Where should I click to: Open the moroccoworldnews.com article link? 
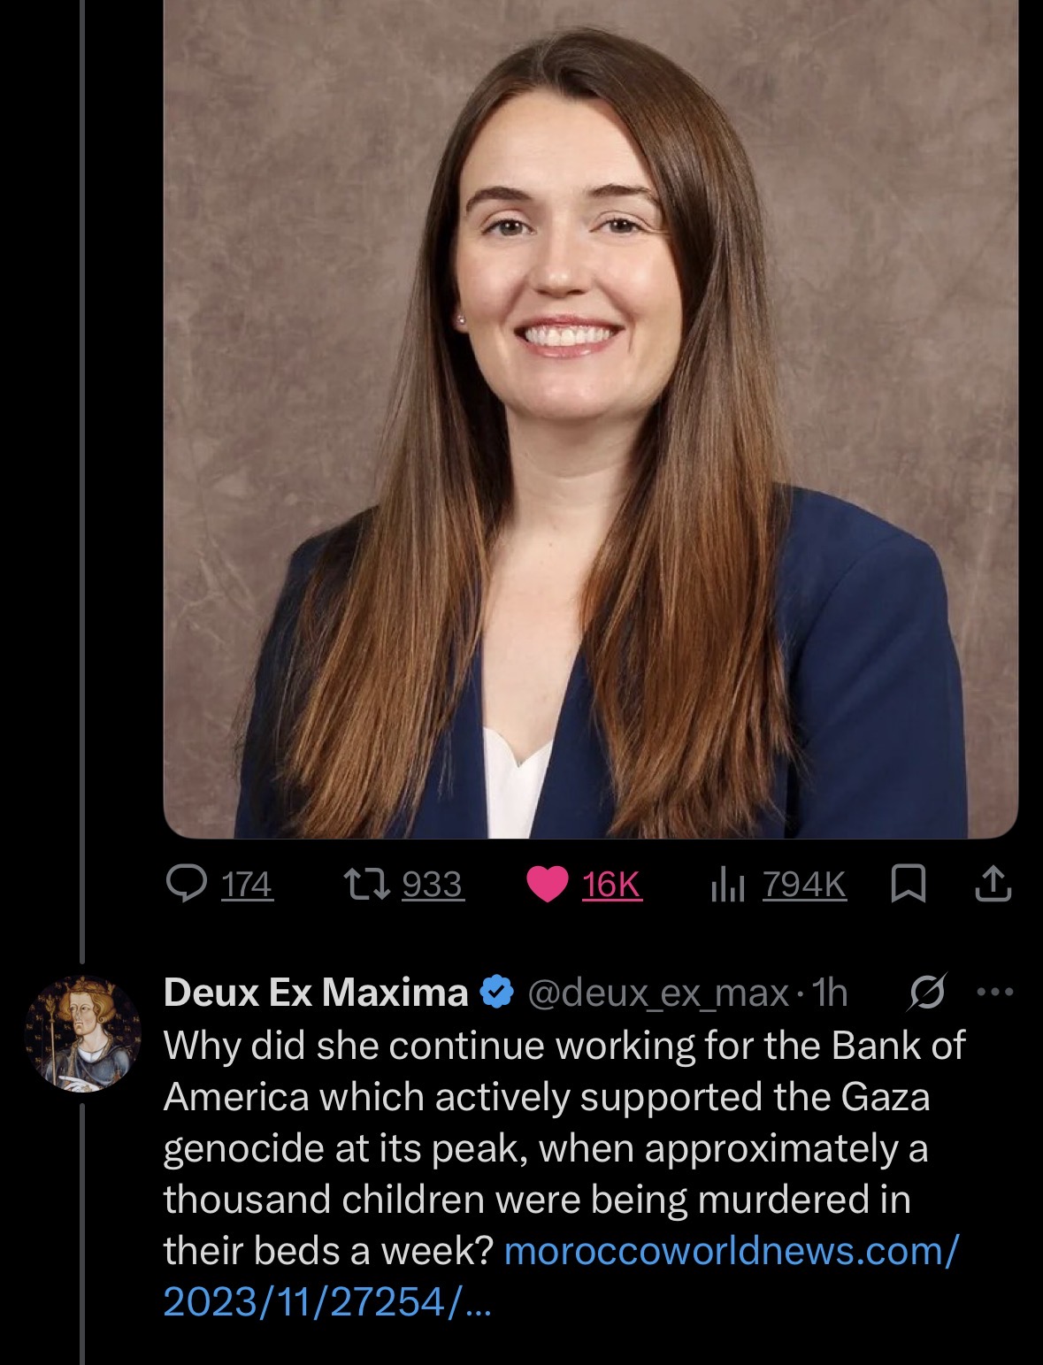tap(561, 1276)
